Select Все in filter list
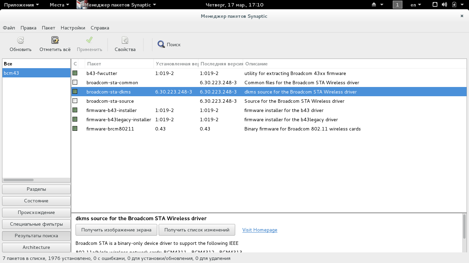The height and width of the screenshot is (263, 469). 36,64
